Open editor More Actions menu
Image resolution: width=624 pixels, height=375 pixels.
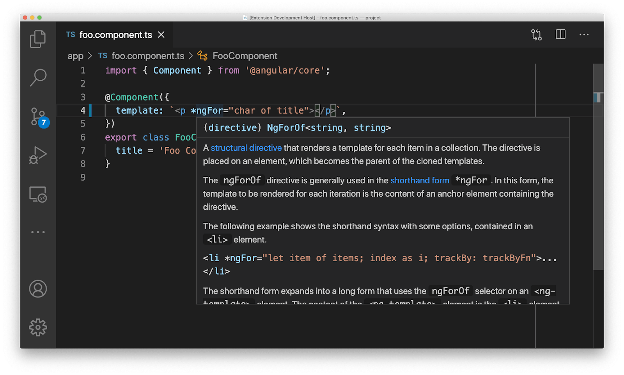(584, 35)
